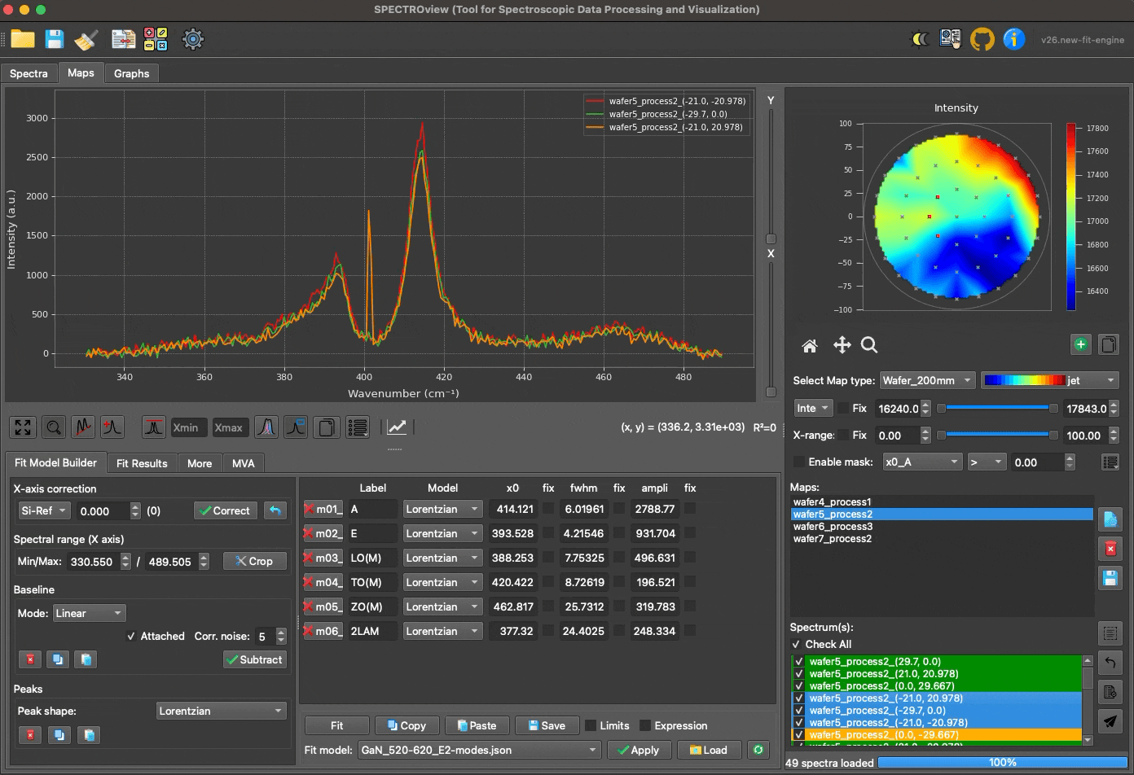Screen dimensions: 1134x775
Task: Check the x0 fix box for peak A
Action: coord(548,509)
